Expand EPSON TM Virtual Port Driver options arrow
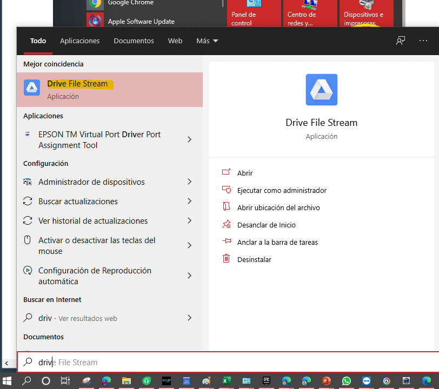This screenshot has height=389, width=439. click(x=190, y=139)
